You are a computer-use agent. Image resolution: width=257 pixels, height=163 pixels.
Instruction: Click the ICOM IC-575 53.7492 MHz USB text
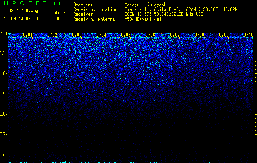tap(164, 14)
